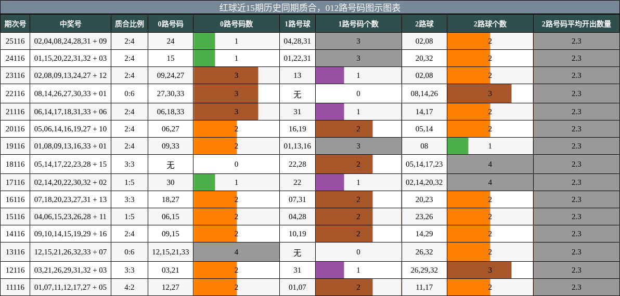Click the 4:2 ratio in row 11116
The image size is (620, 296).
coord(130,287)
